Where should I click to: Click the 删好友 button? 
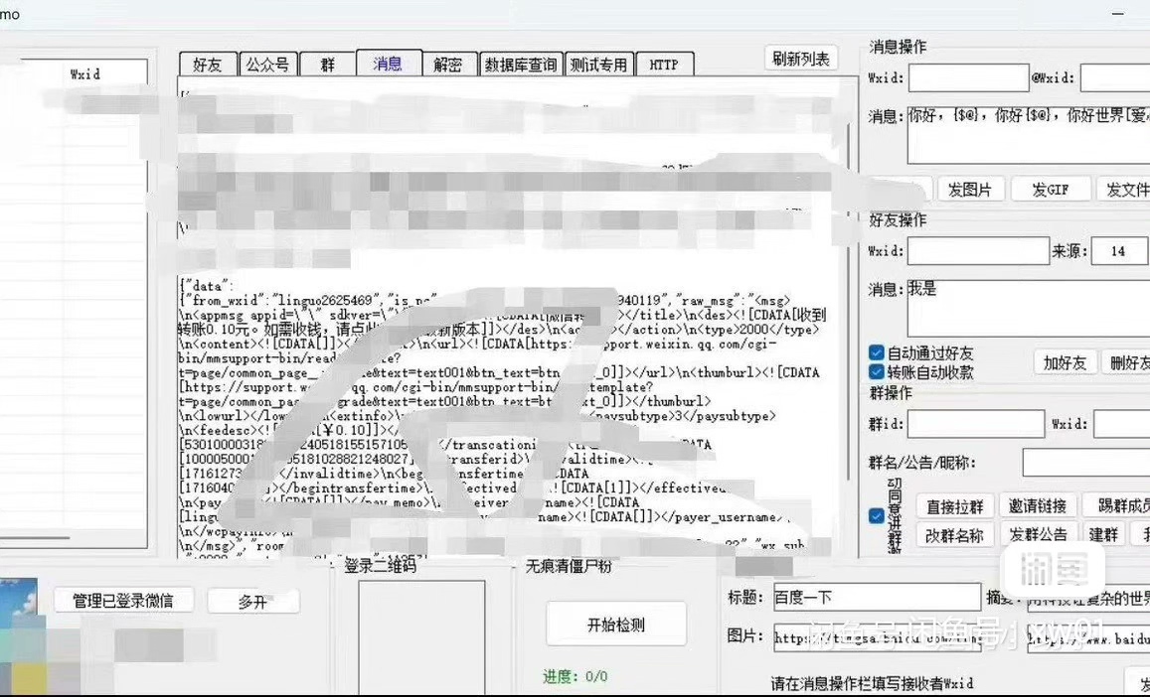point(1126,362)
